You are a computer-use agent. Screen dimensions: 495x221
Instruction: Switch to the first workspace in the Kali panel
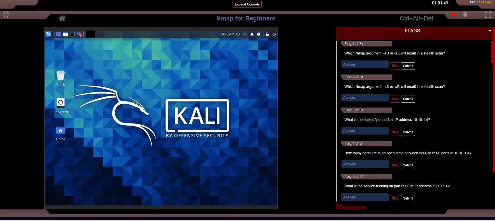(x=90, y=34)
